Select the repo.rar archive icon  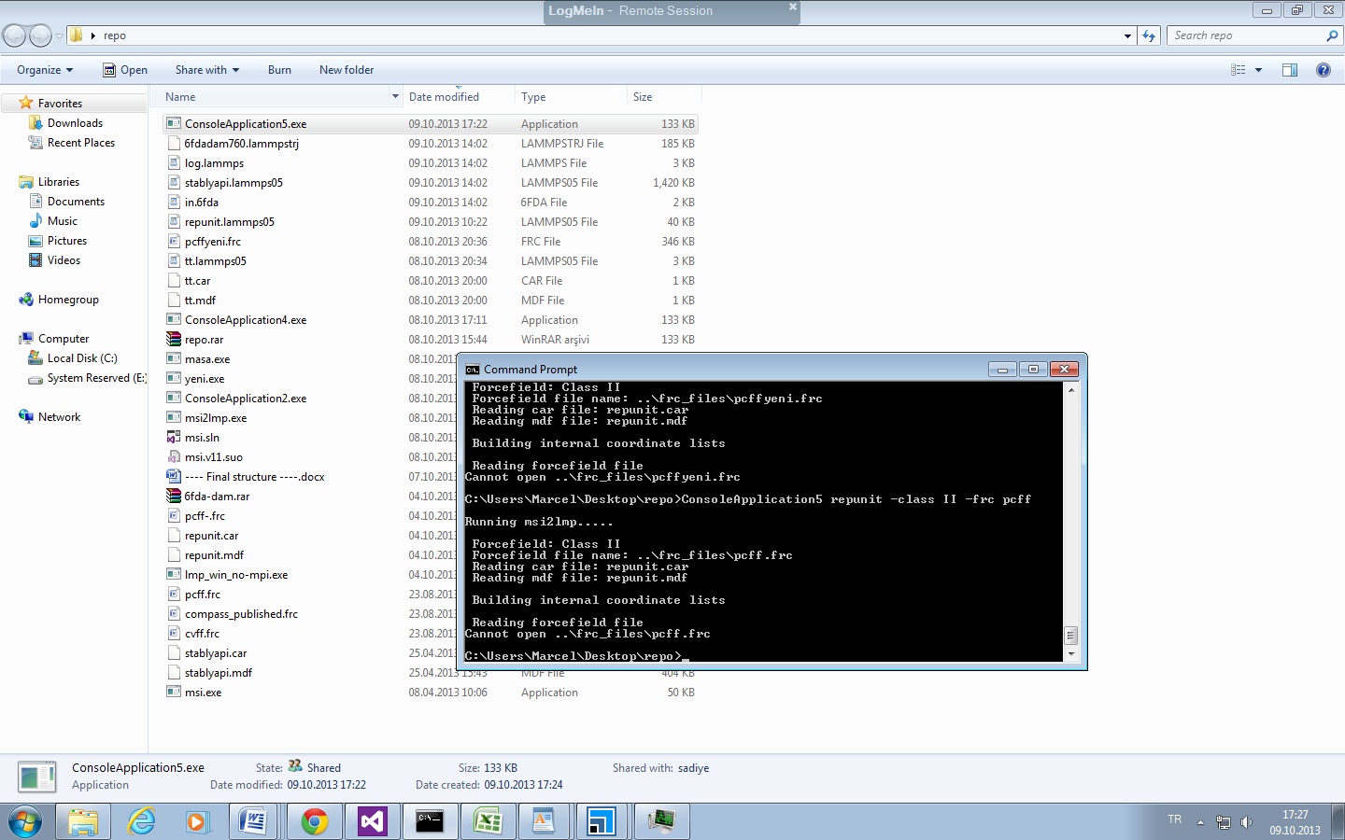[x=174, y=339]
